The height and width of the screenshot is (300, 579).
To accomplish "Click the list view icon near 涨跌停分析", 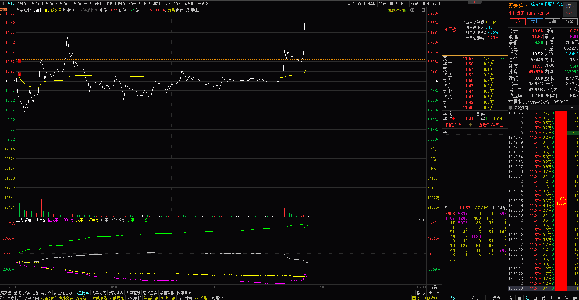I will tap(418, 10).
